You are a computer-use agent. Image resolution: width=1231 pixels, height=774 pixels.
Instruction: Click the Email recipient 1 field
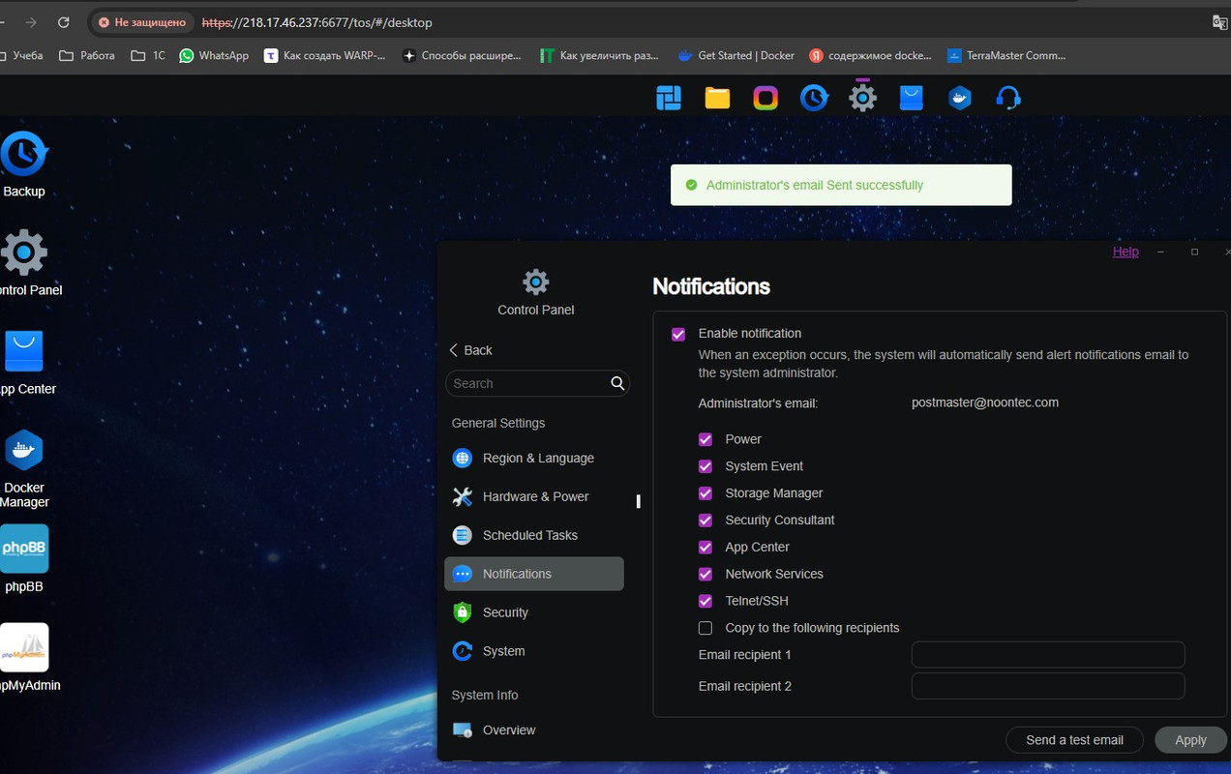[1048, 655]
